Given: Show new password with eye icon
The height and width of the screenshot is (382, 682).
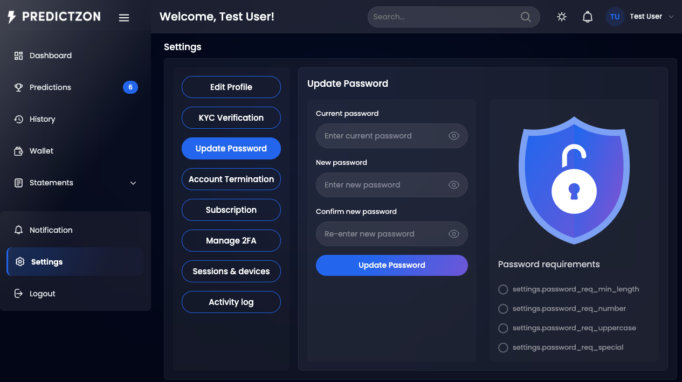Looking at the screenshot, I should (x=454, y=185).
